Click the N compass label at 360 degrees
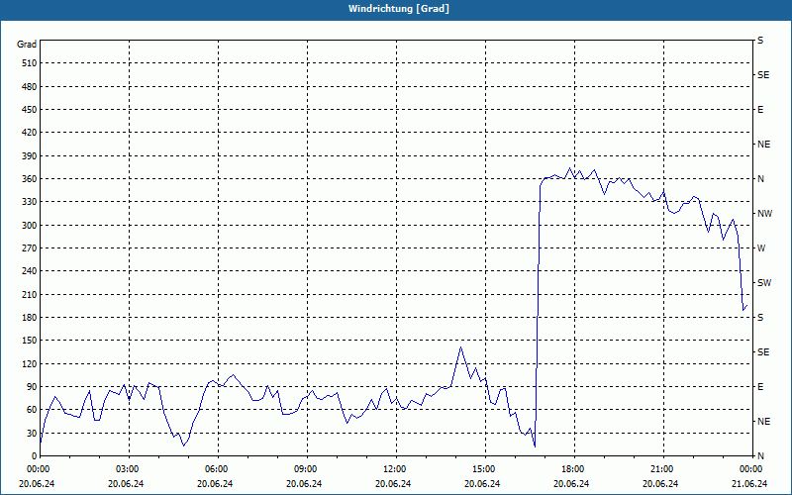Image resolution: width=792 pixels, height=495 pixels. coord(760,179)
